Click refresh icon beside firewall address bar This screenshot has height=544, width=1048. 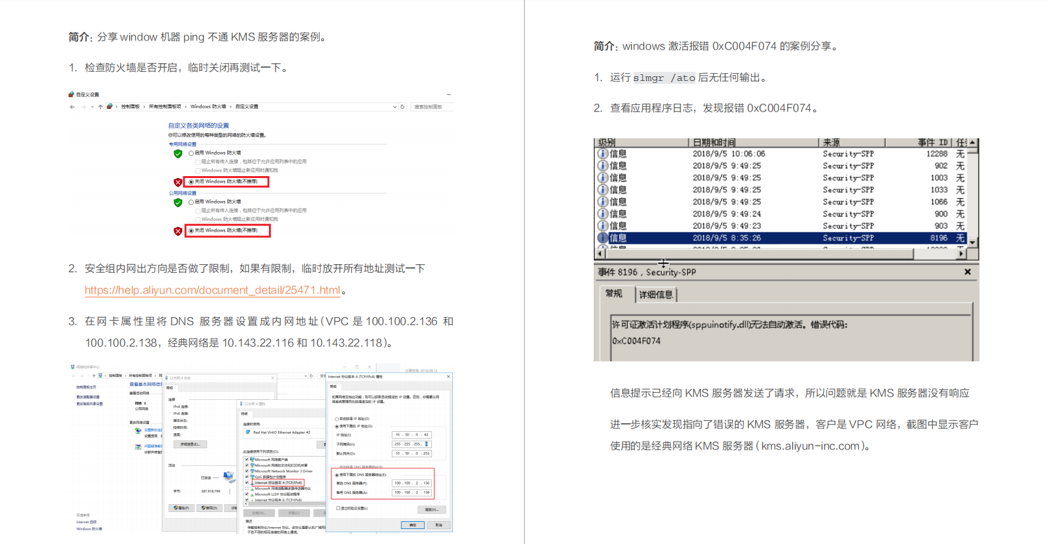pos(403,107)
